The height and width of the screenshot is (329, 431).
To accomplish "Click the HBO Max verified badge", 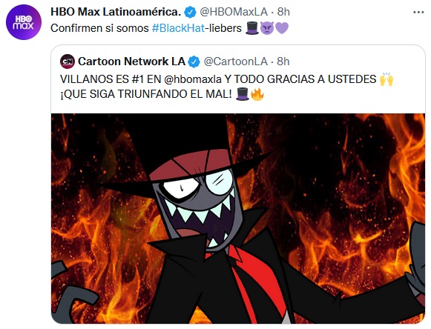I will [x=190, y=12].
